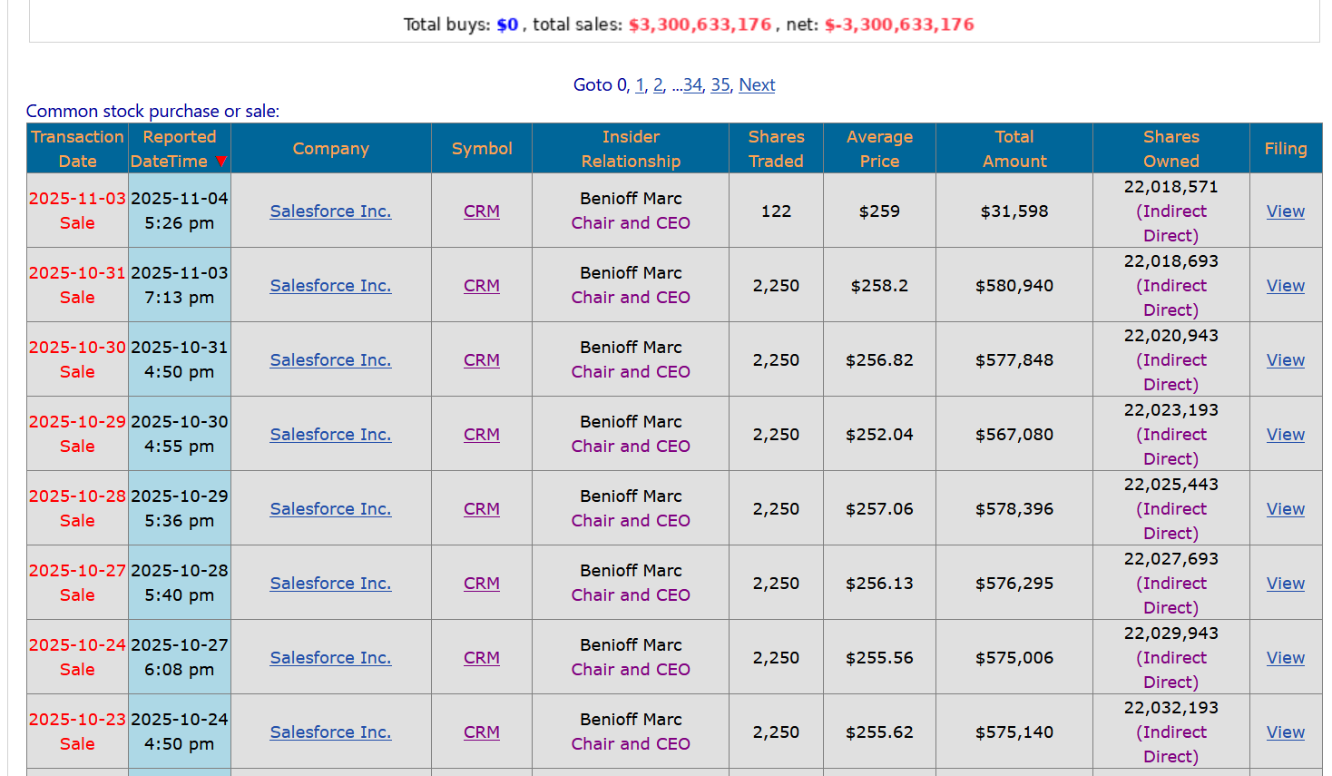
Task: View filing for 2025-11-03 sale
Action: click(x=1286, y=211)
